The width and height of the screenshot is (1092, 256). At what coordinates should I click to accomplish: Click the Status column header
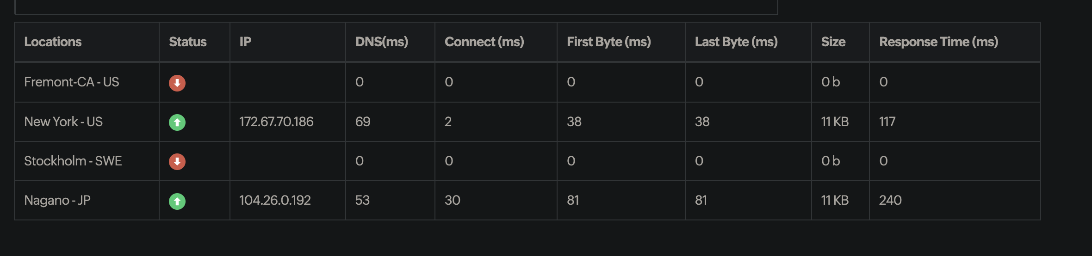click(187, 42)
